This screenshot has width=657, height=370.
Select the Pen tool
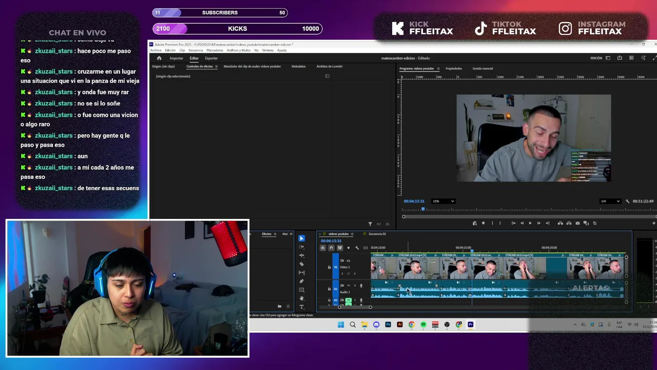(301, 281)
